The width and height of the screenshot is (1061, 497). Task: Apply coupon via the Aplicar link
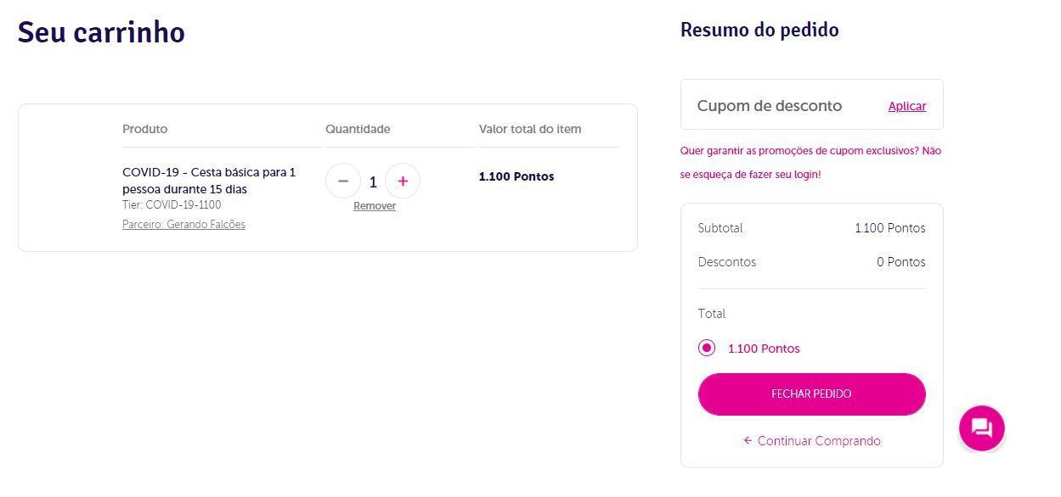tap(907, 106)
